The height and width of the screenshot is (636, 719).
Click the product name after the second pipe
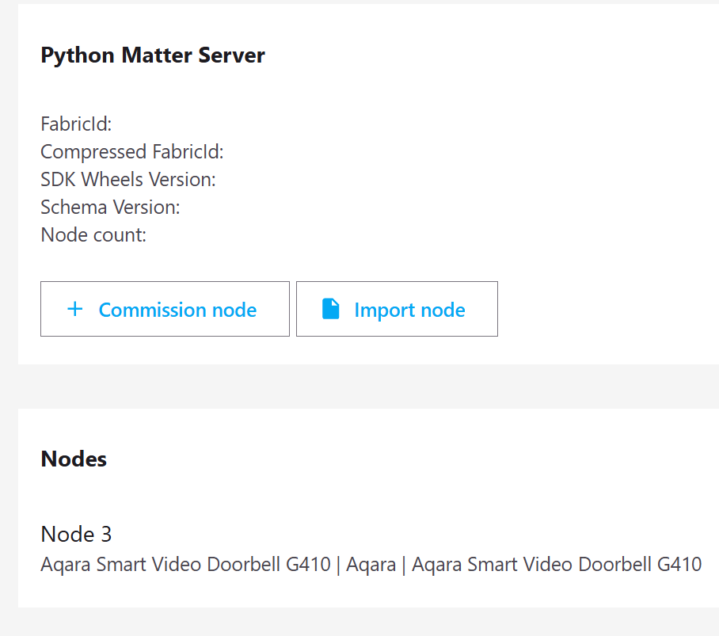pyautogui.click(x=557, y=565)
